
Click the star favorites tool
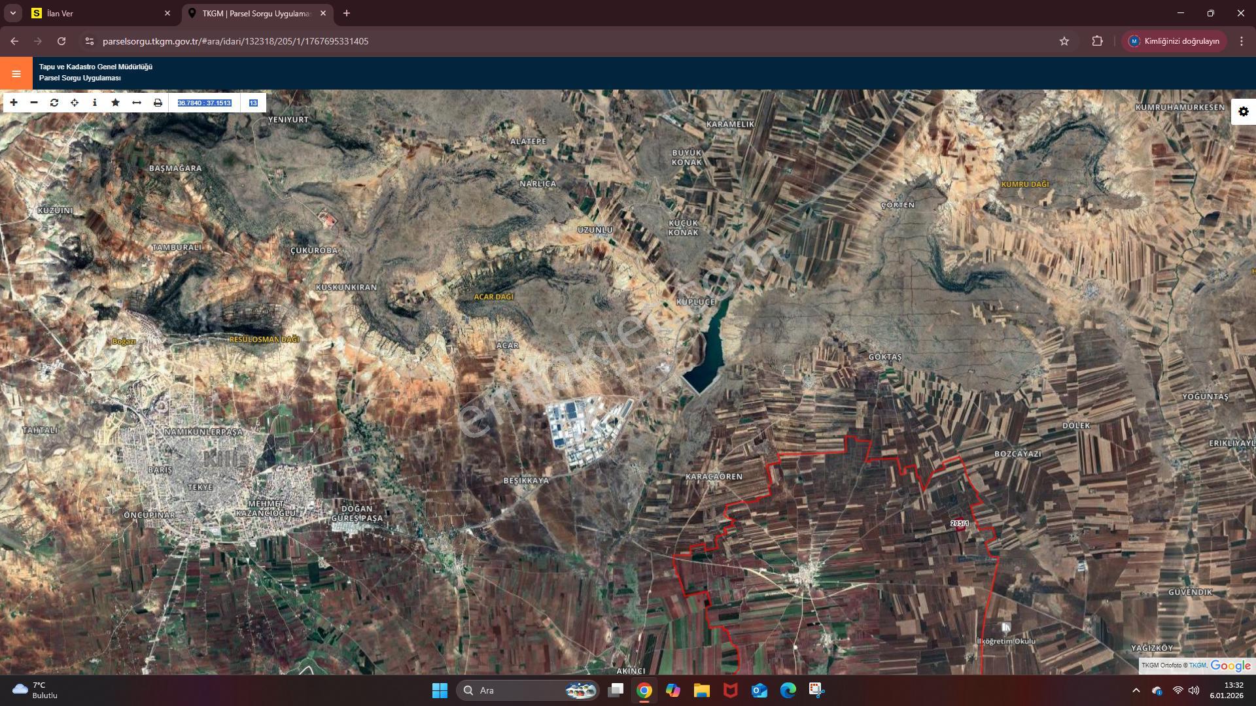116,103
